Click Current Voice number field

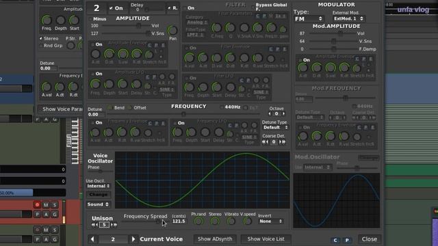[113, 239]
